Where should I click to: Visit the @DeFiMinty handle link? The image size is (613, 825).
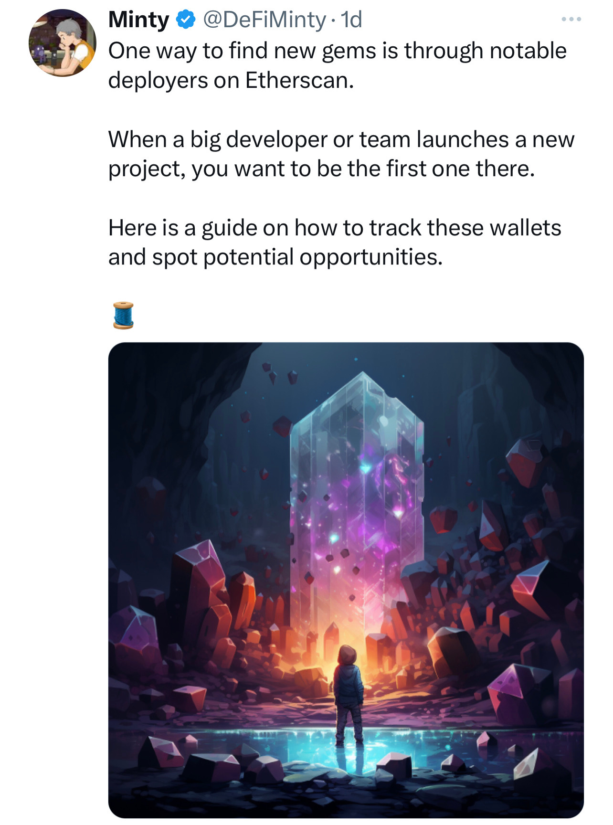click(x=264, y=20)
